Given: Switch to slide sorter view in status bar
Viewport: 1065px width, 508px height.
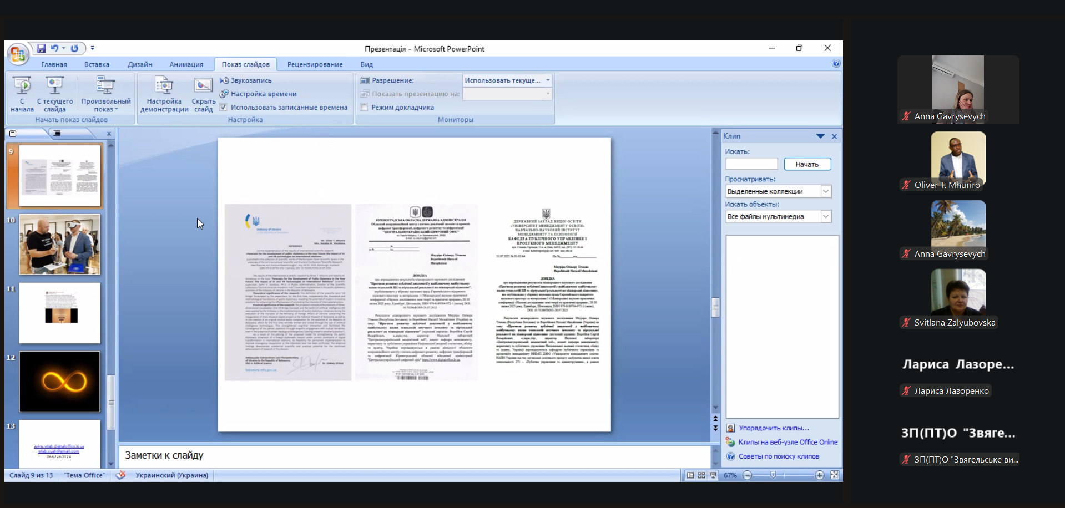Looking at the screenshot, I should pyautogui.click(x=701, y=475).
